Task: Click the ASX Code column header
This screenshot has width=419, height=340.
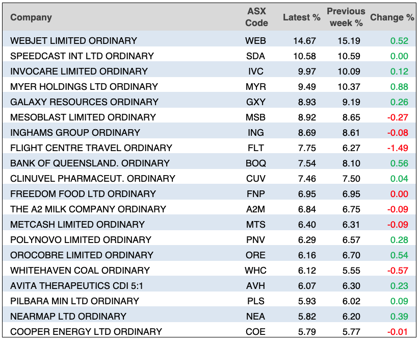Action: (256, 17)
